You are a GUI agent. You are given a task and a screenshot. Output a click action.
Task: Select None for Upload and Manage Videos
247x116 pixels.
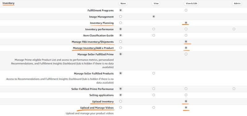(120, 107)
